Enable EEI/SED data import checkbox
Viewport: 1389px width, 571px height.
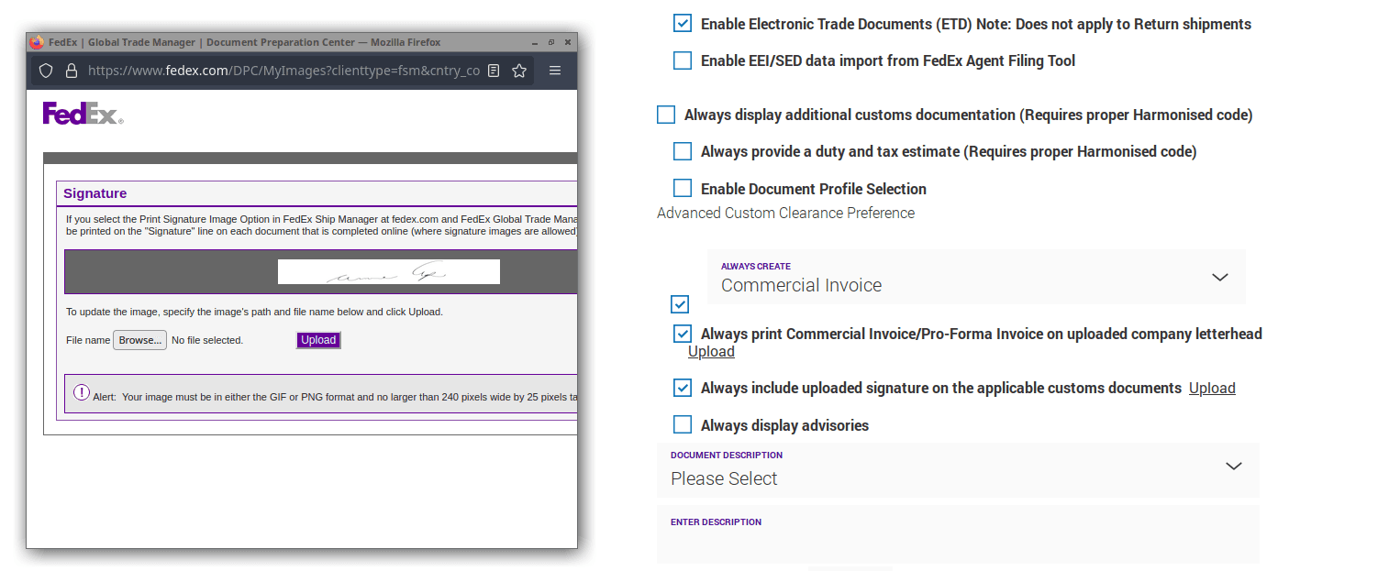pyautogui.click(x=683, y=60)
